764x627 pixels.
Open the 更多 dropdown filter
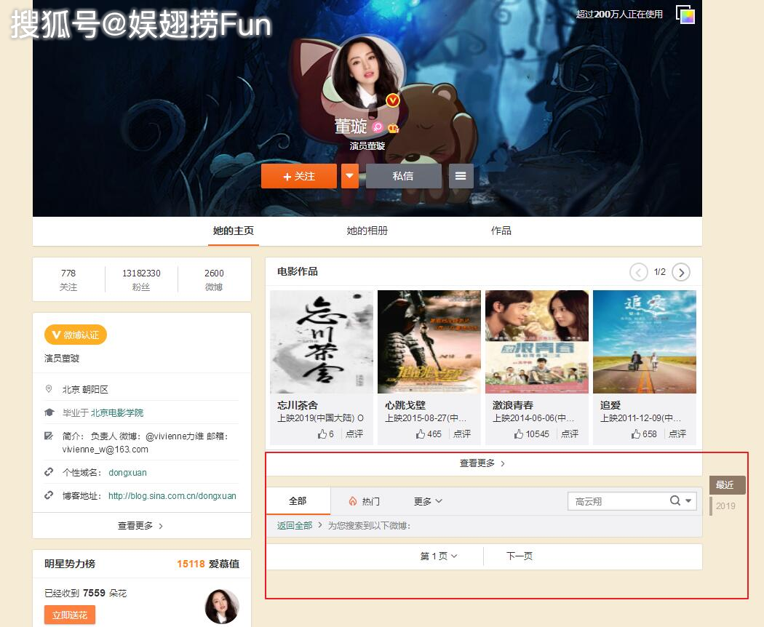pos(429,501)
